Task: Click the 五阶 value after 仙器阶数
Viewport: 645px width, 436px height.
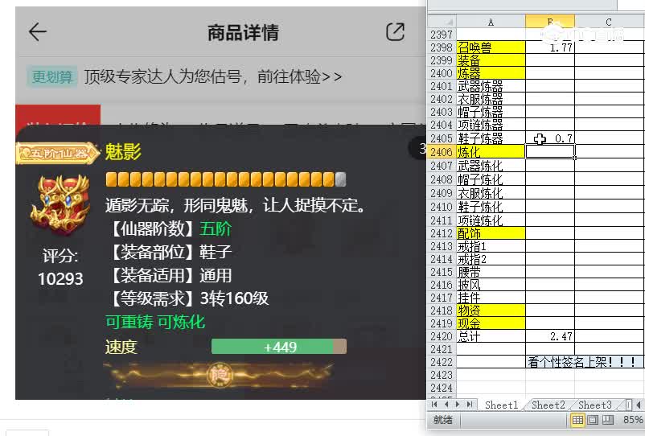Action: [216, 228]
